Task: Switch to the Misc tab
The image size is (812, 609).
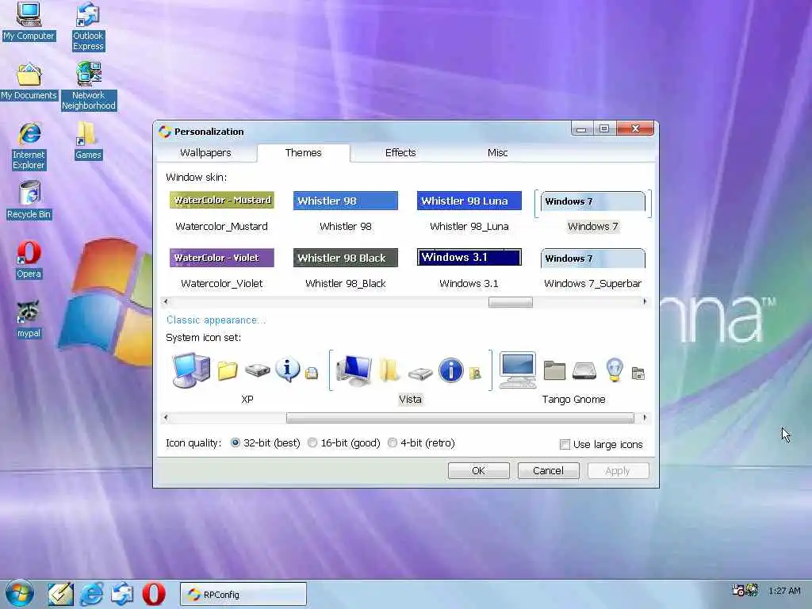Action: click(x=497, y=153)
